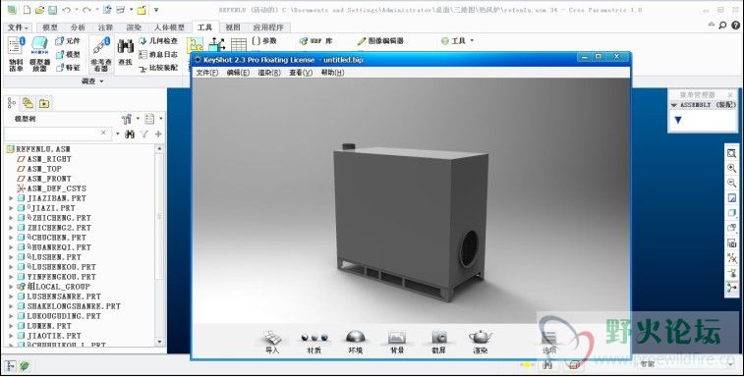
Task: Click the 元件 component info button
Action: click(68, 41)
